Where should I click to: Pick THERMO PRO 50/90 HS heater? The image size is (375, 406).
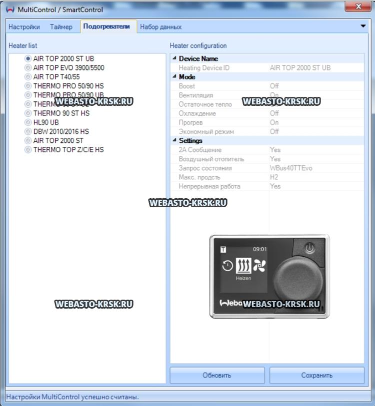click(x=28, y=86)
